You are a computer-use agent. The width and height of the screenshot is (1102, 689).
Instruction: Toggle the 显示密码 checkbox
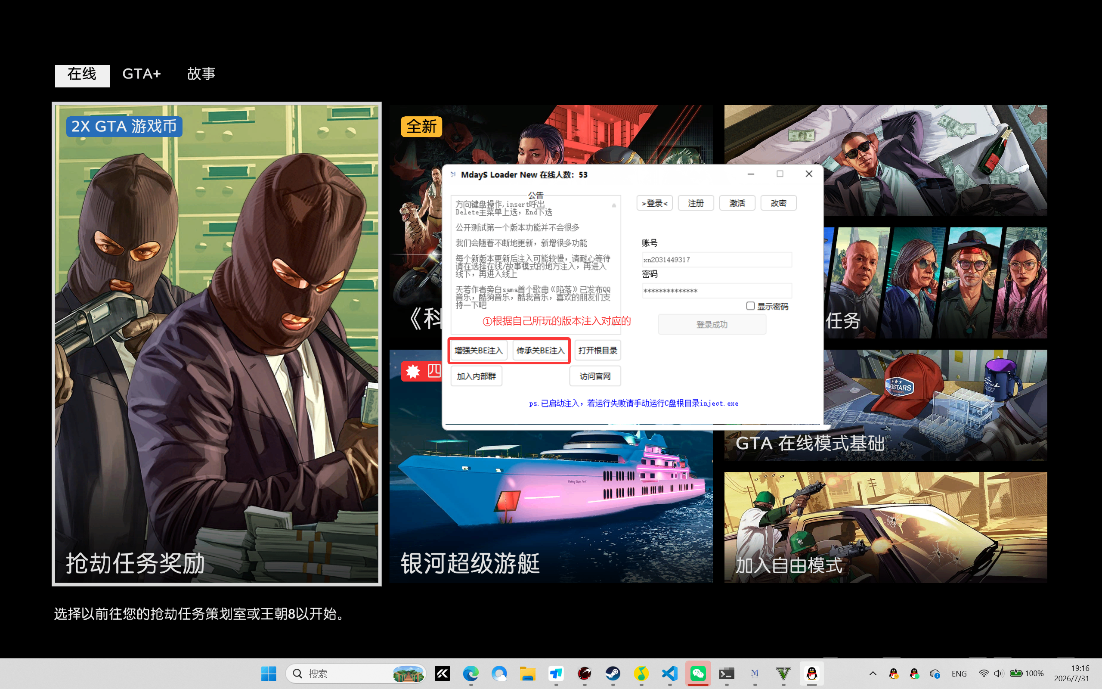[750, 306]
